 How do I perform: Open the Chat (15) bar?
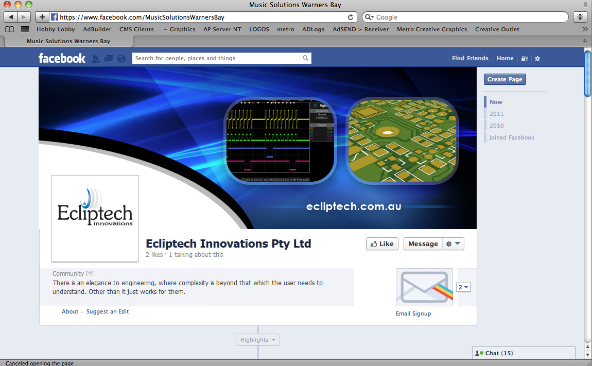click(524, 353)
